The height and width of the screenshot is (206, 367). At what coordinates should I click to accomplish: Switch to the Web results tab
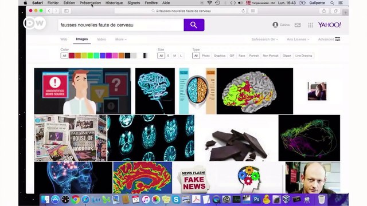click(x=64, y=39)
